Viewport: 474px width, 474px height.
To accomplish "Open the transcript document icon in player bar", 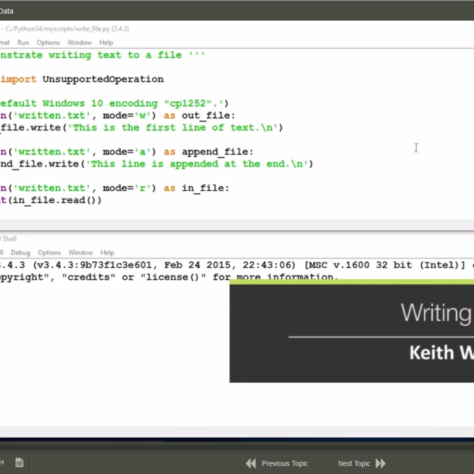I will [x=20, y=463].
